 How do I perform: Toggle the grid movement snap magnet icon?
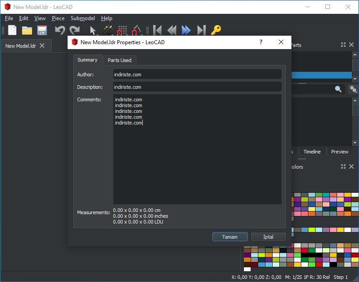tap(122, 30)
